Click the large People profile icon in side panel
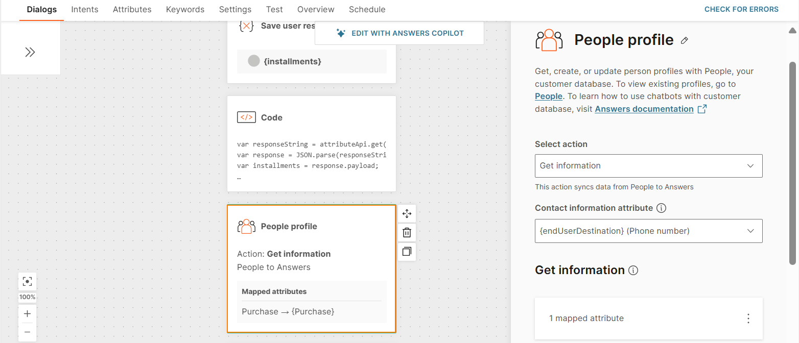Screen dimensions: 799x343 549,40
